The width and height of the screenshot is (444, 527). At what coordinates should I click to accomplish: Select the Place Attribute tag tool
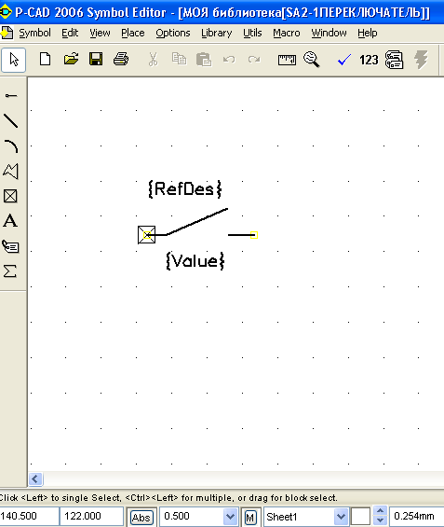[x=10, y=246]
